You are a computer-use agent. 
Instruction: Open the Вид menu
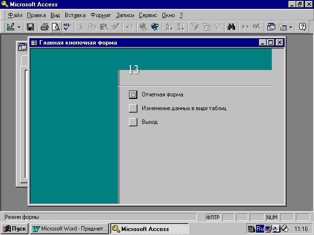[55, 15]
